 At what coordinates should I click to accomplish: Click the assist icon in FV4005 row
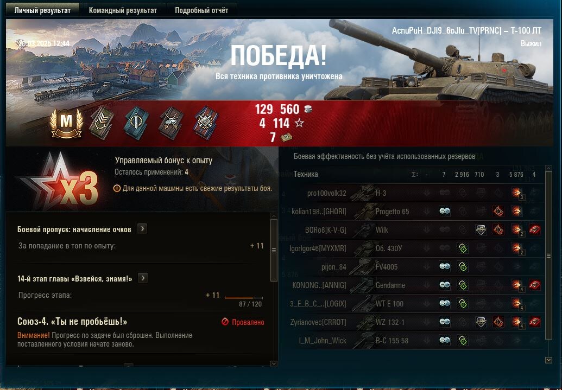point(462,266)
